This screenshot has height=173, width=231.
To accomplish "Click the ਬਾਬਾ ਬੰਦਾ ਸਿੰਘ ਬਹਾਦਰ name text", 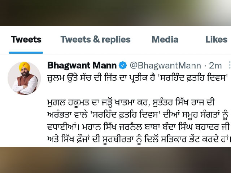I will 183,127.
